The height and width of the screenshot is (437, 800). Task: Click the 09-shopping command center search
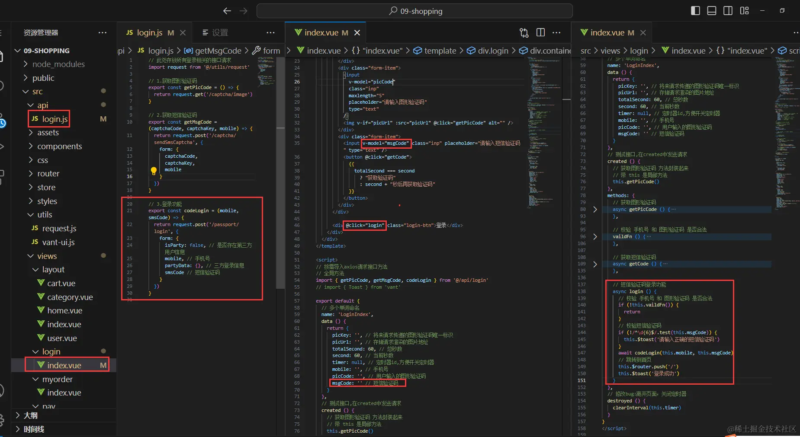click(414, 11)
